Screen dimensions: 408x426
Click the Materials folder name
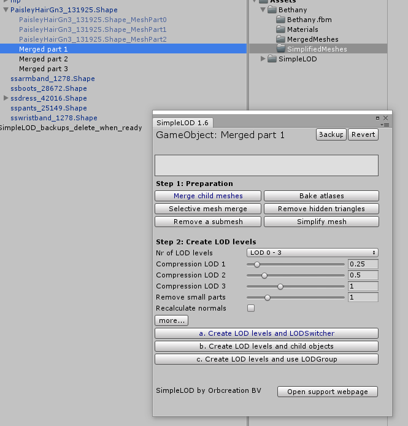pyautogui.click(x=302, y=29)
